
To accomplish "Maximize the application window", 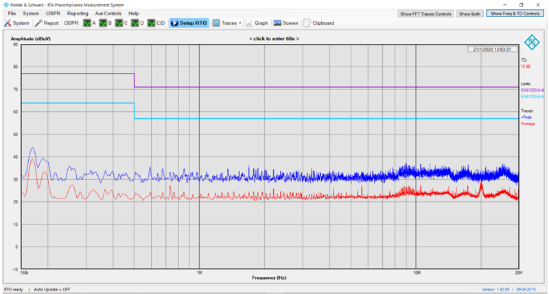I will 522,5.
